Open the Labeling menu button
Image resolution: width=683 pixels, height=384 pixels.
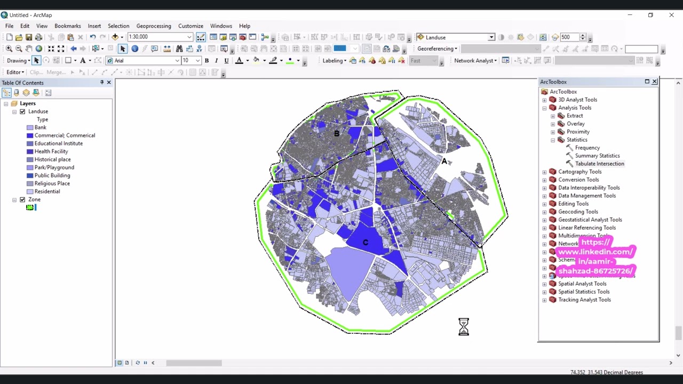335,61
